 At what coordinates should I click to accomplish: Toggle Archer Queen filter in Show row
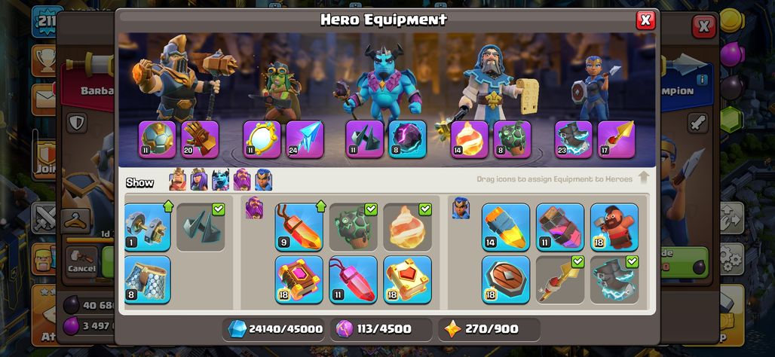pos(199,180)
